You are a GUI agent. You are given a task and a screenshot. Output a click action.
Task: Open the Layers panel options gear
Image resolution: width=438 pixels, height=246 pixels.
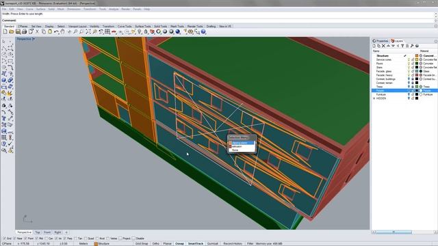(x=435, y=41)
